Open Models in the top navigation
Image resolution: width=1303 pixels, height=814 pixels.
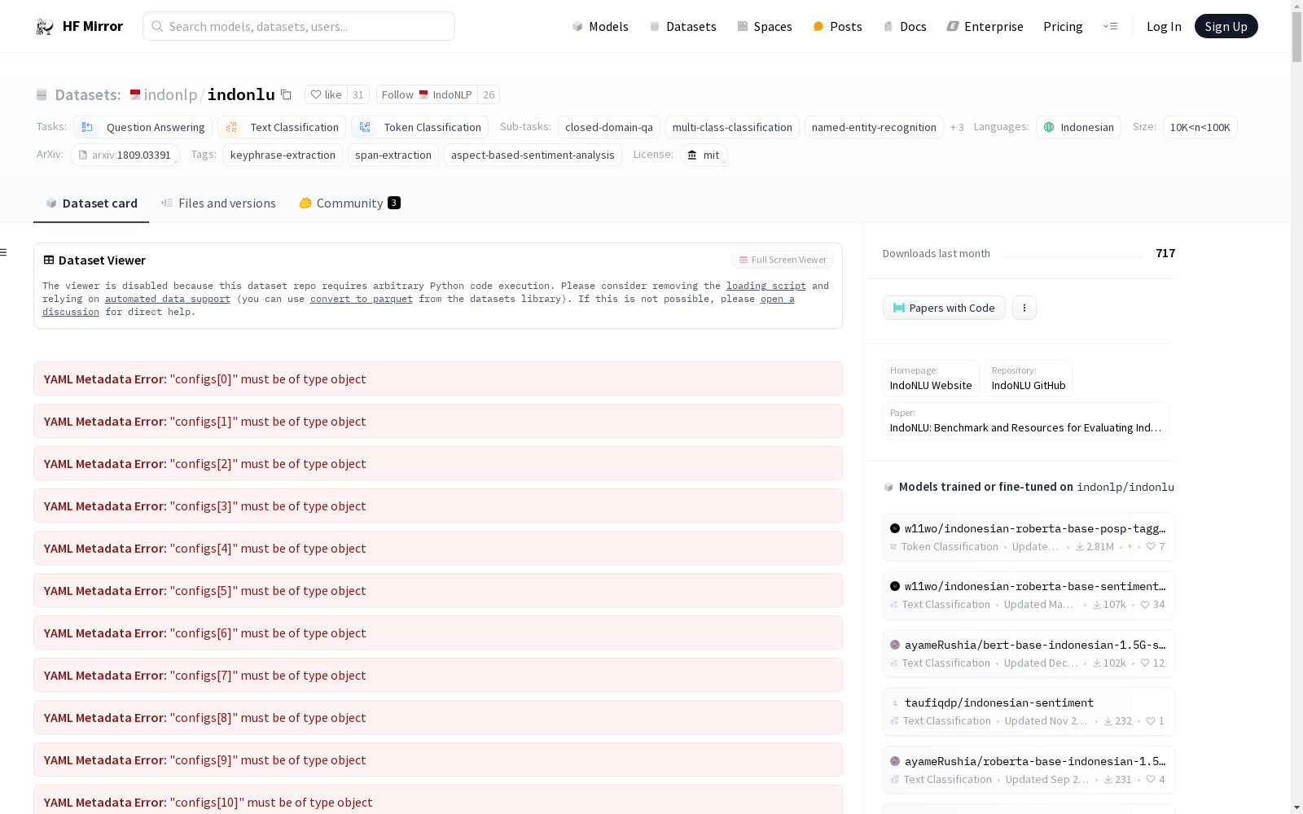tap(600, 27)
